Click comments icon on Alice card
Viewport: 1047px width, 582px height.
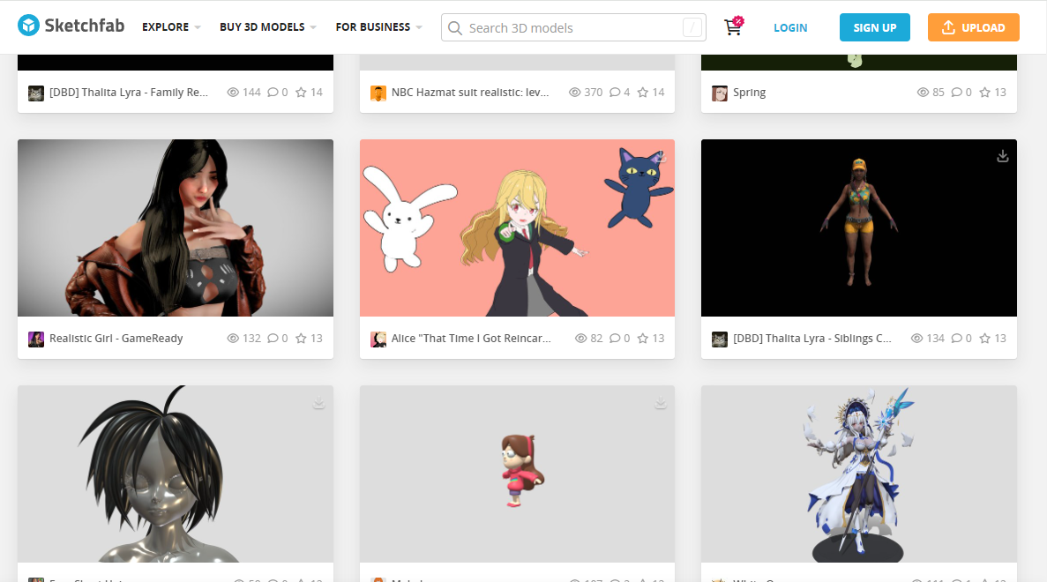pyautogui.click(x=615, y=339)
